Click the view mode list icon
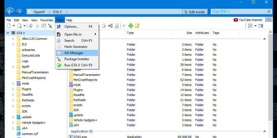Screen dimensions: 277x138 point(250,26)
